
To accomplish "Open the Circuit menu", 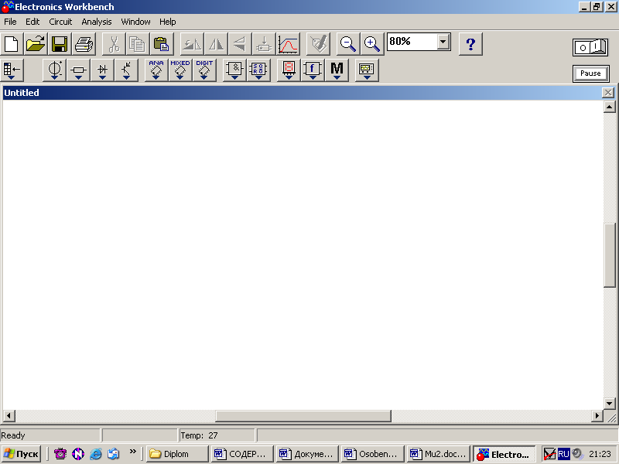I will (x=60, y=22).
